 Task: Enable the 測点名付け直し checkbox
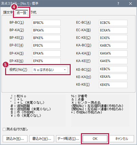(x=4, y=129)
